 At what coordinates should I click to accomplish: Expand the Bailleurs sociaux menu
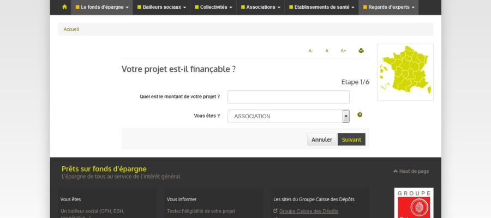[161, 7]
